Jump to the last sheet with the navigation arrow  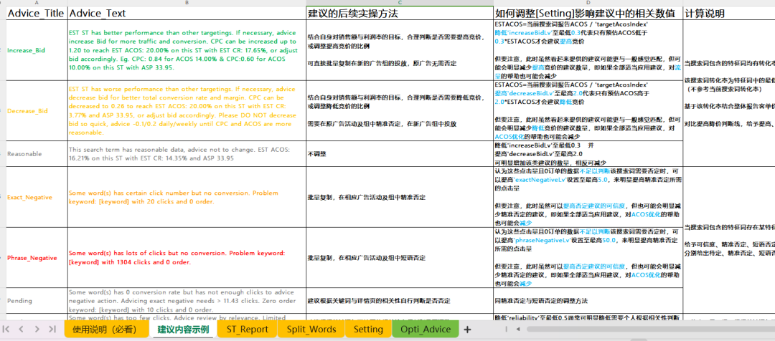[x=52, y=329]
